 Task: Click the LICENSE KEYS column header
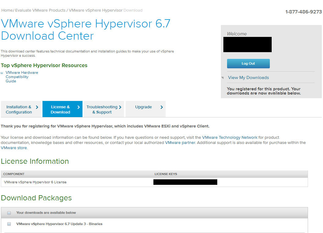[166, 174]
